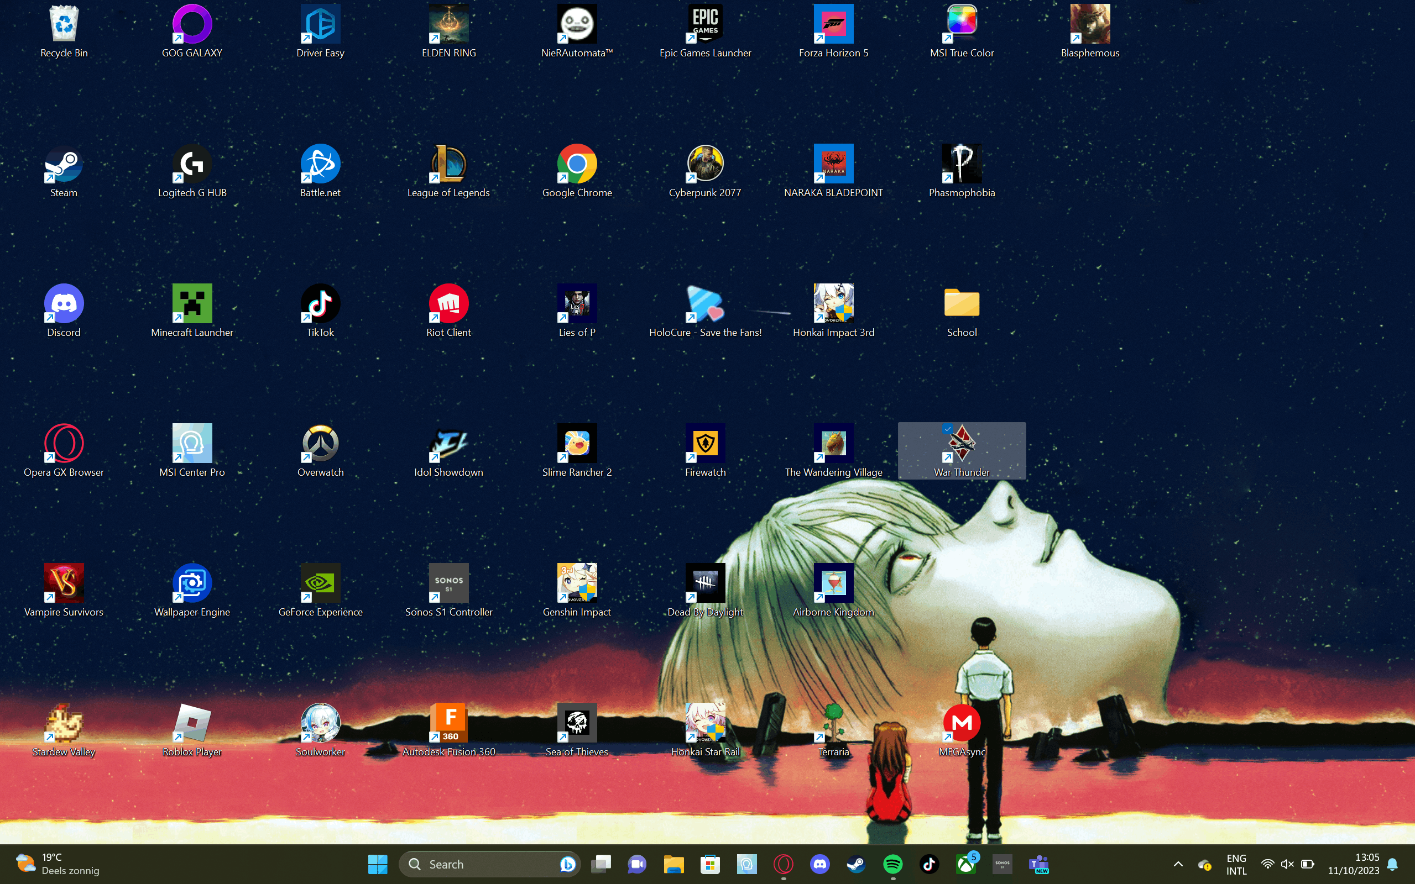Click the Slime Rancher 2 icon
This screenshot has width=1415, height=884.
coord(577,450)
